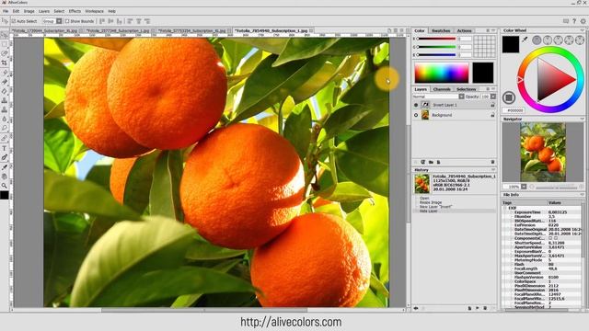Image resolution: width=589 pixels, height=331 pixels.
Task: Open the Effects menu
Action: coord(75,11)
